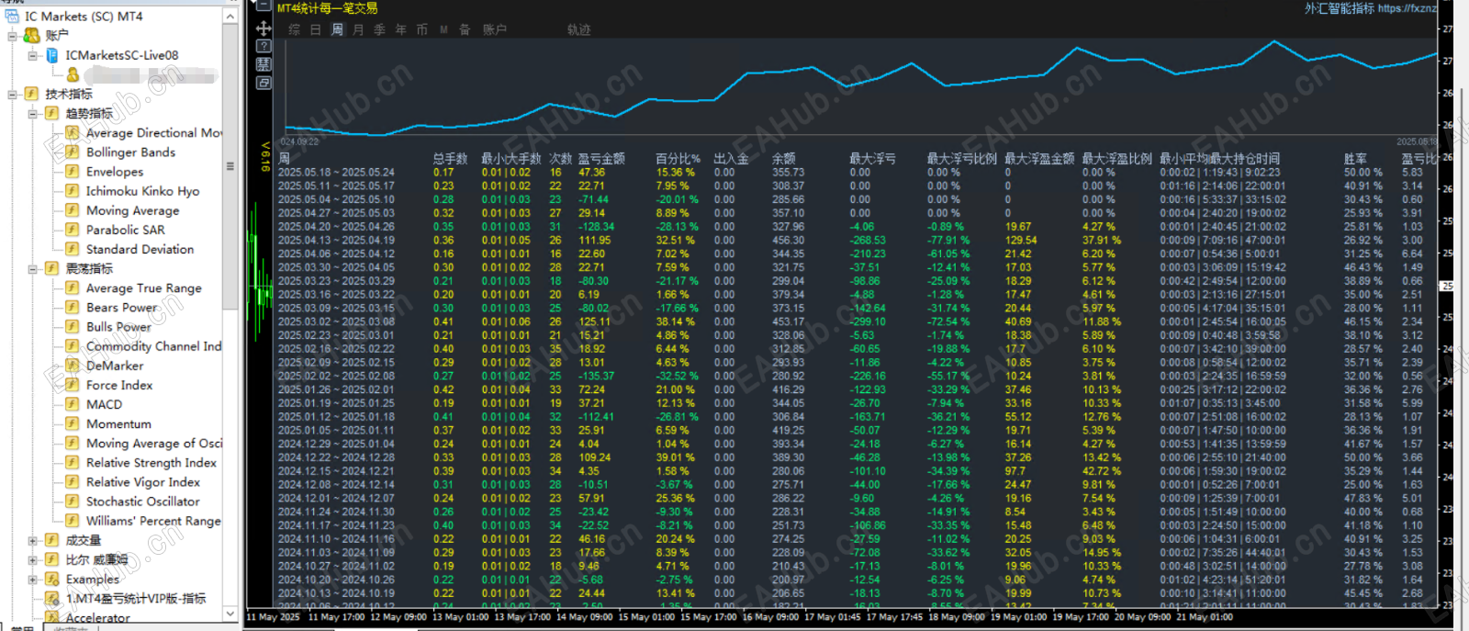Click the move panel cross-arrows icon

(x=264, y=28)
